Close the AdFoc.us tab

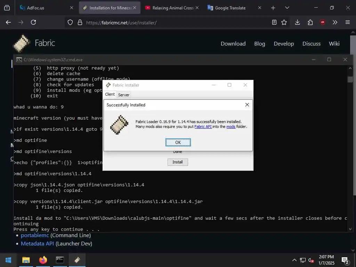click(x=72, y=8)
